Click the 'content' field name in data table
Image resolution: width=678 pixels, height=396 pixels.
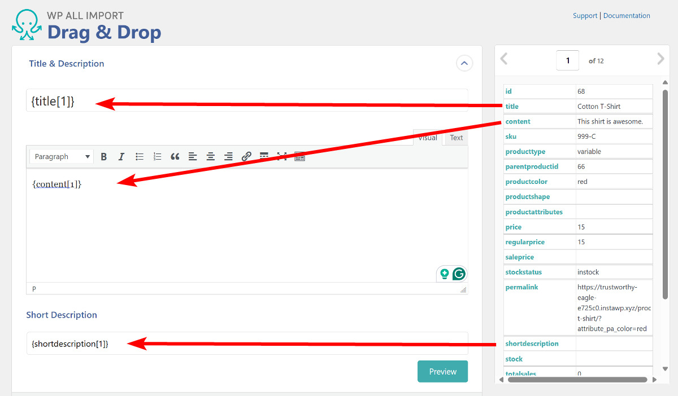[x=518, y=121]
